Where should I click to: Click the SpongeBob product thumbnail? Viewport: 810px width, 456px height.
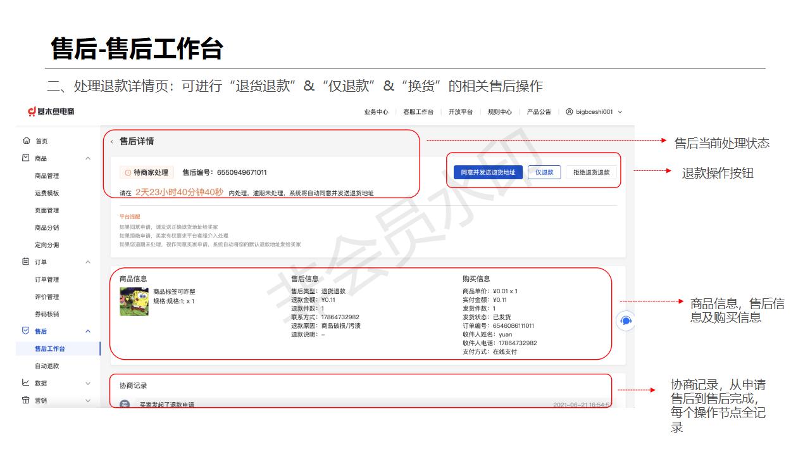pyautogui.click(x=134, y=301)
